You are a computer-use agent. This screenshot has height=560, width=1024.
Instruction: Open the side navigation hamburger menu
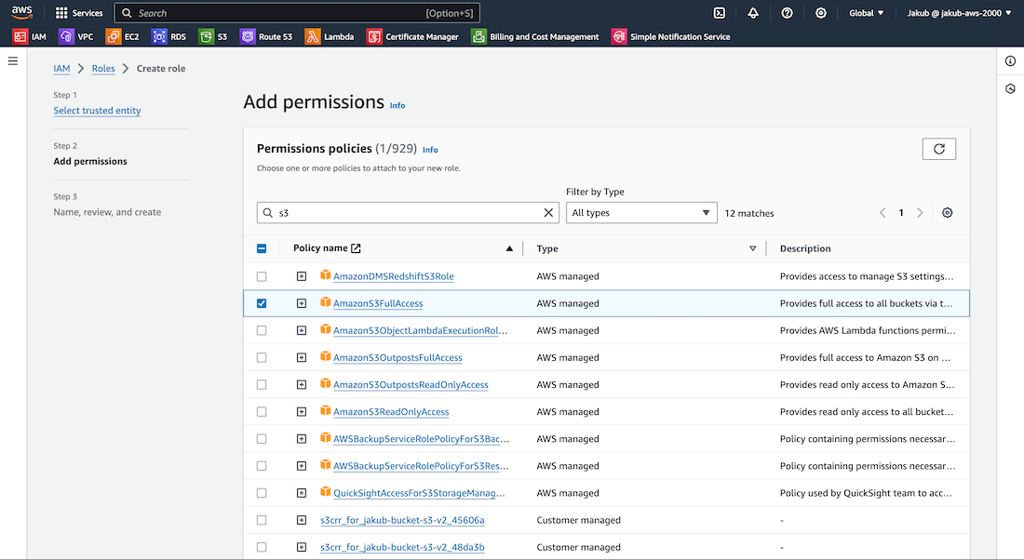point(13,60)
